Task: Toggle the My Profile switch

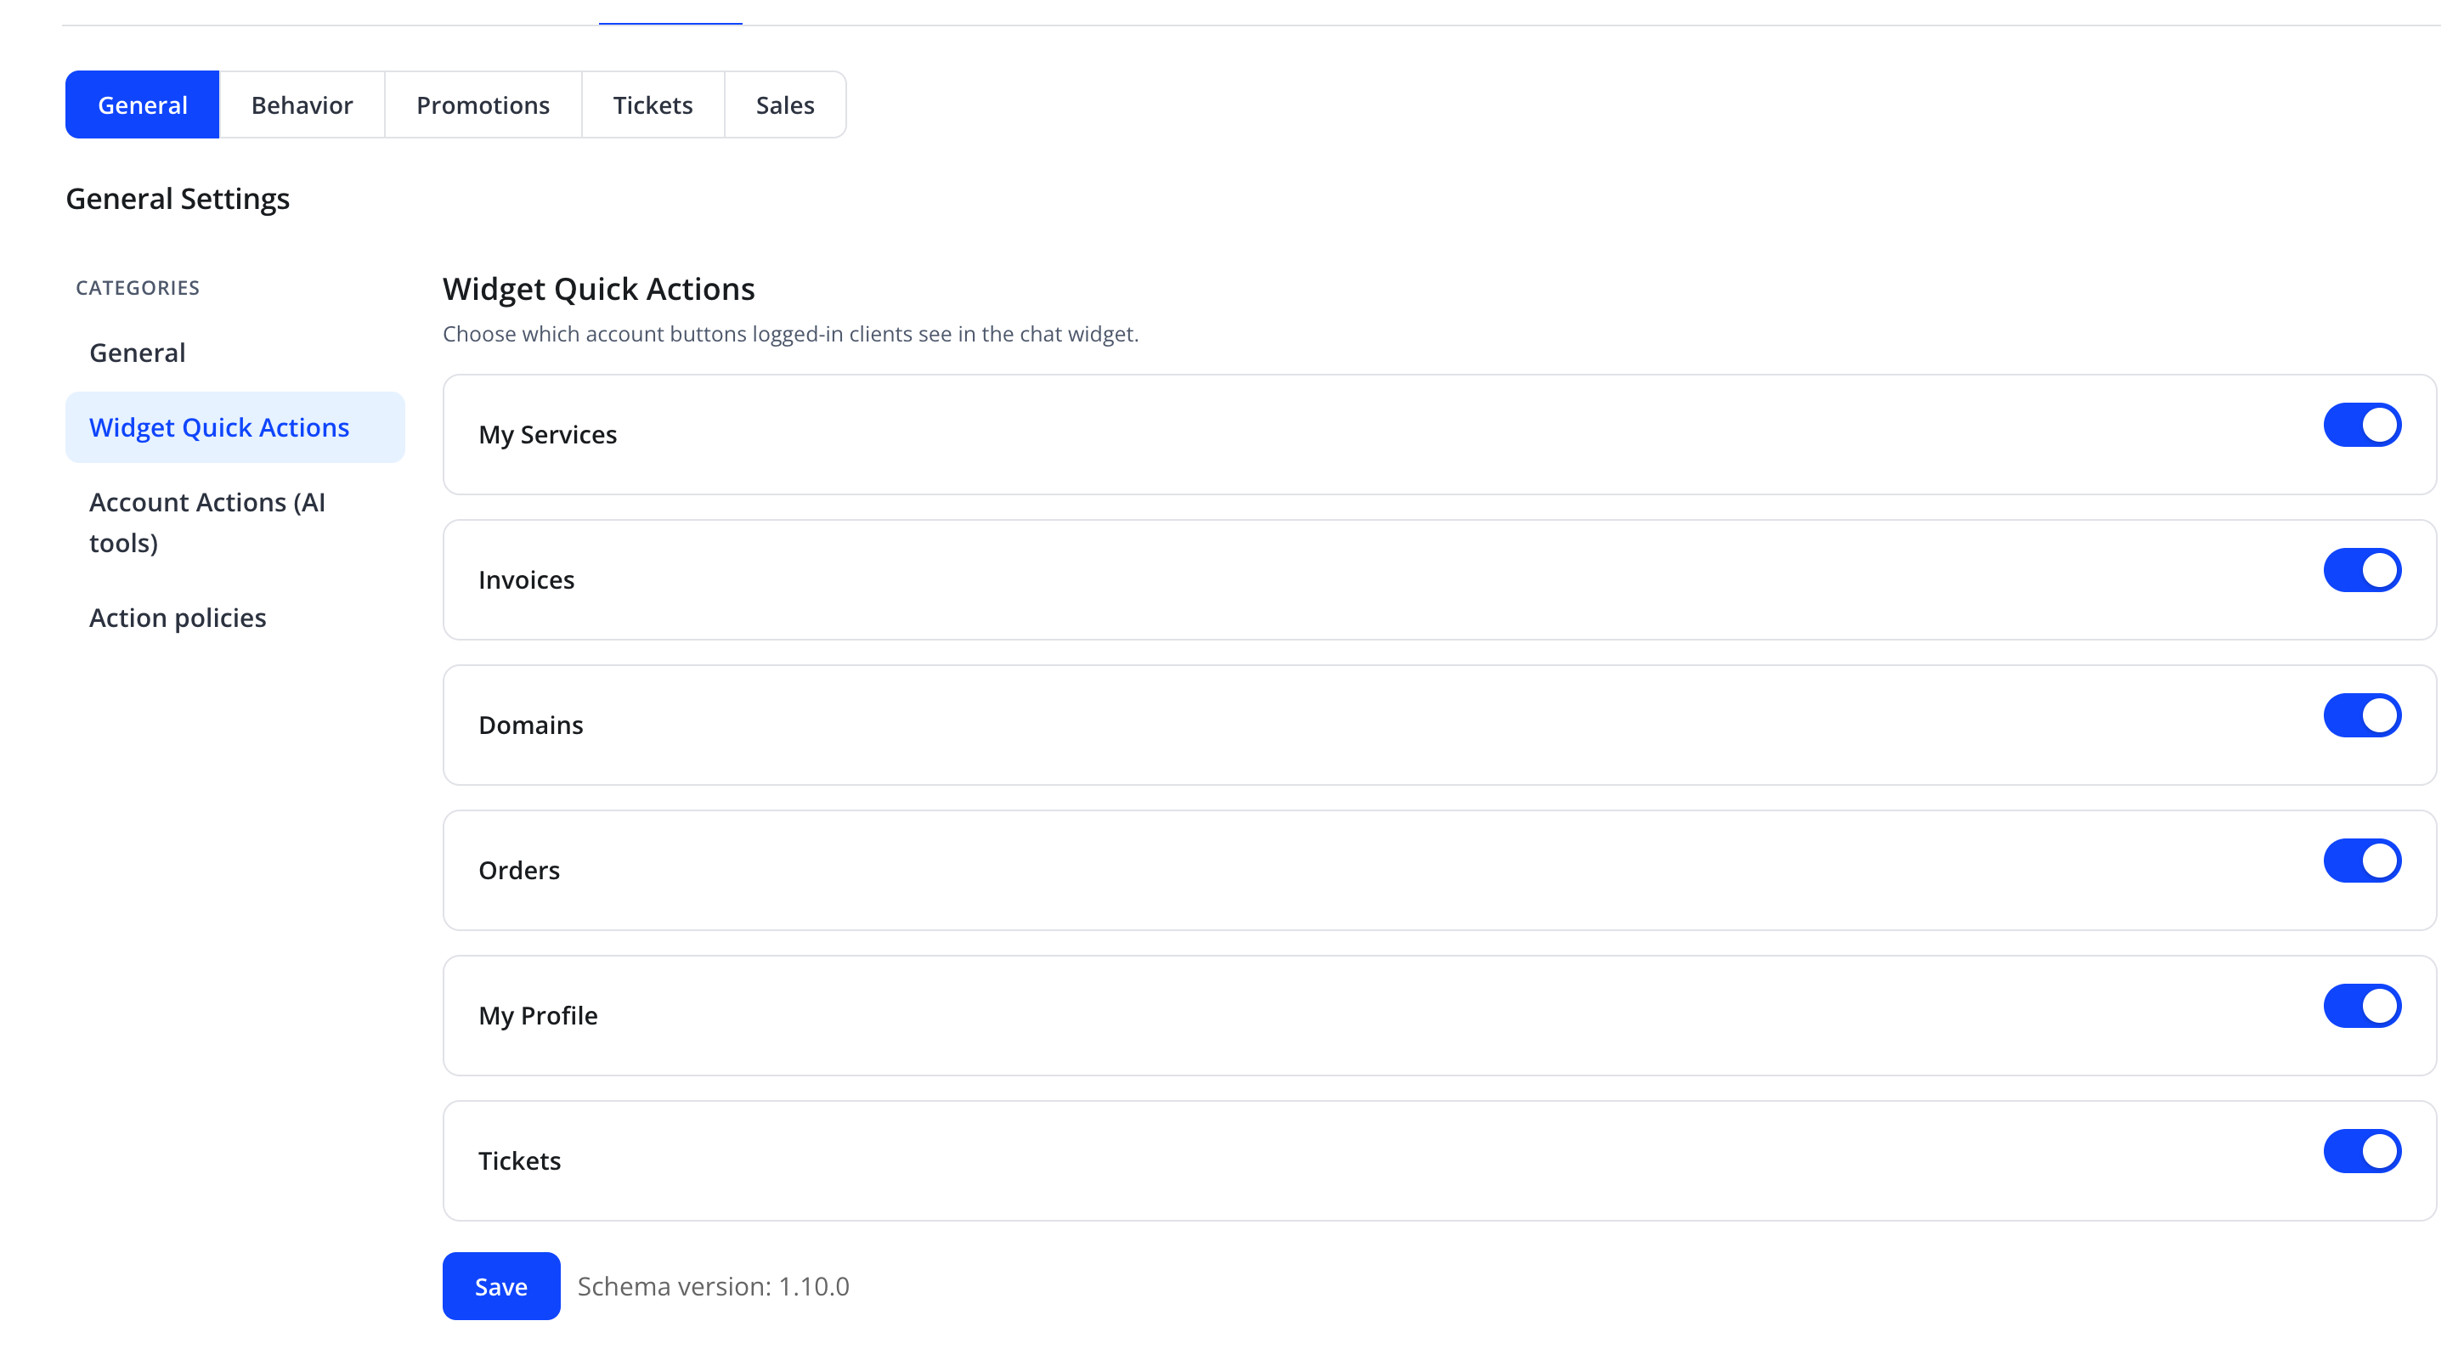Action: click(2362, 1007)
